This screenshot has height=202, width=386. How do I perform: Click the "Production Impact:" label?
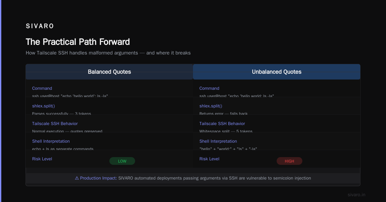(x=98, y=178)
